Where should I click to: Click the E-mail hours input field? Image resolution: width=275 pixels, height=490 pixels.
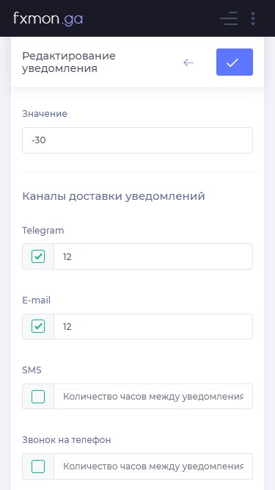point(153,327)
